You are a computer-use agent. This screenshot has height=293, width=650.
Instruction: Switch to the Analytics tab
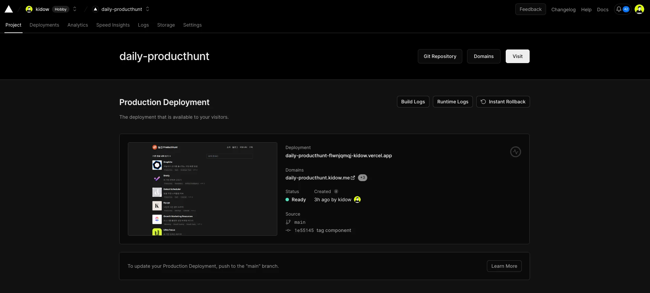point(78,25)
